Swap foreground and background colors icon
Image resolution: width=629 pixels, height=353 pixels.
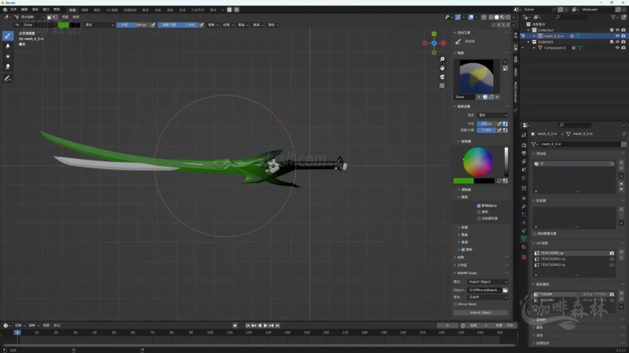499,181
